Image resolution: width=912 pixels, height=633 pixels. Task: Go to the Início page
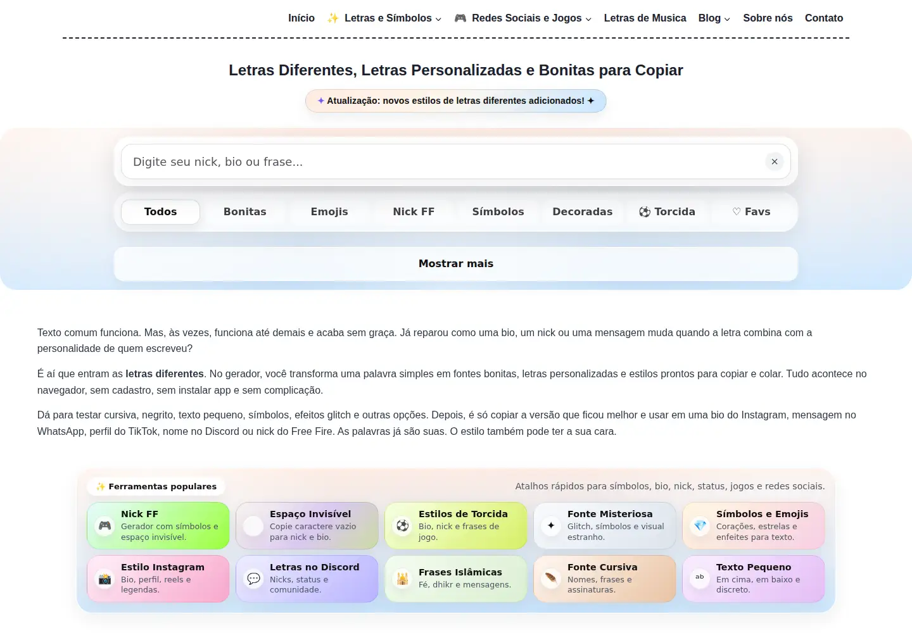click(x=301, y=18)
